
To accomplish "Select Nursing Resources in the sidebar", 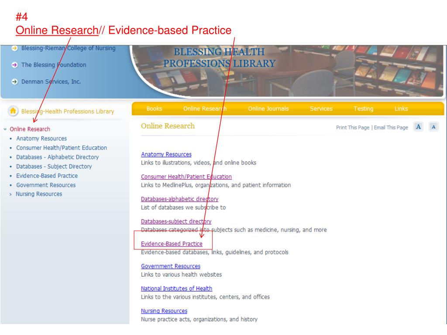I will 39,194.
